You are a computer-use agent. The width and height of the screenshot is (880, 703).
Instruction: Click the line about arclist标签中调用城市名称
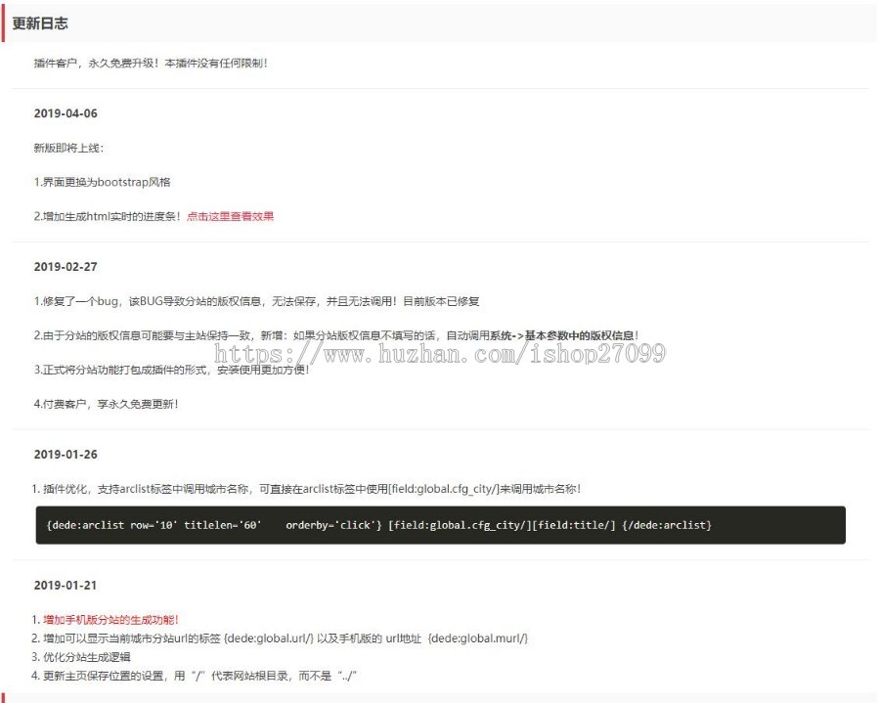[306, 489]
